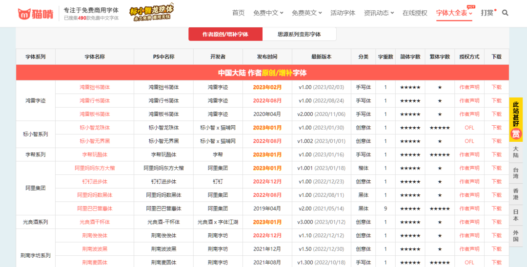
Task: Jump to the 日本 section in the sidebar
Action: [x=516, y=215]
